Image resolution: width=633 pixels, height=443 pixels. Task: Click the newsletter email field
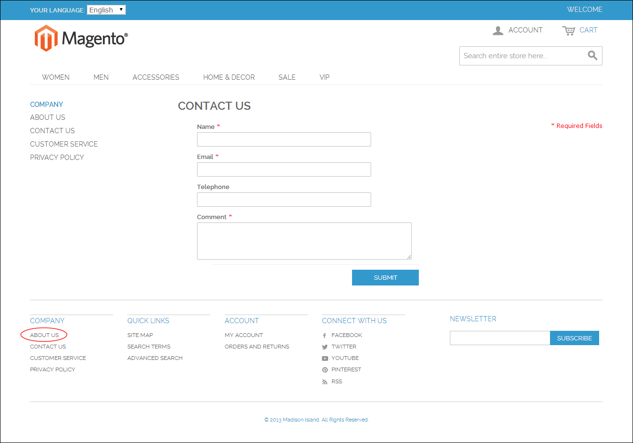[500, 338]
